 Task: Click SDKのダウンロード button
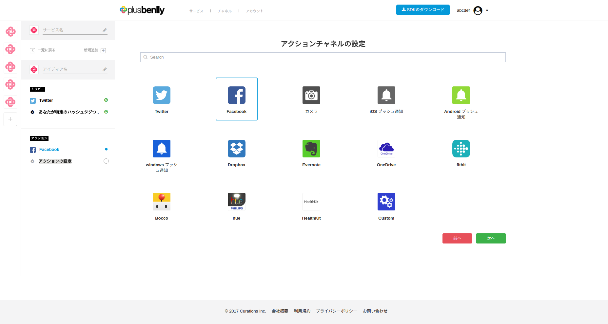tap(423, 10)
